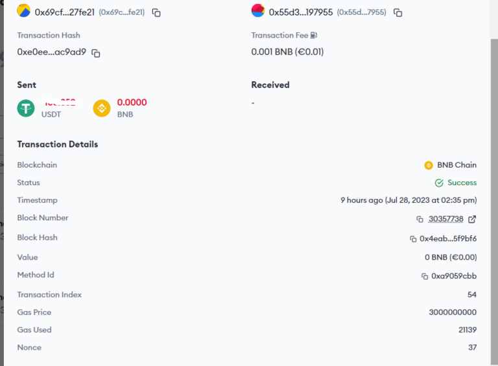
Task: Click the green USDT Tether token icon
Action: pyautogui.click(x=26, y=108)
